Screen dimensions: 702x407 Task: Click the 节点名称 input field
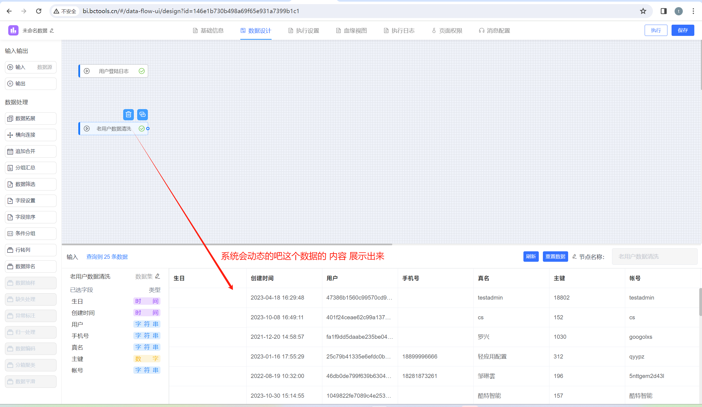(654, 256)
